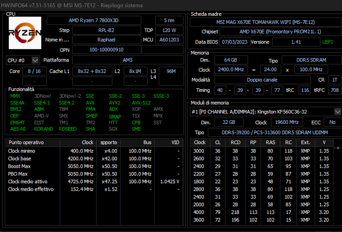Image resolution: width=342 pixels, height=232 pixels.
Task: Select the 2600 clock XMP row
Action: [x=262, y=159]
